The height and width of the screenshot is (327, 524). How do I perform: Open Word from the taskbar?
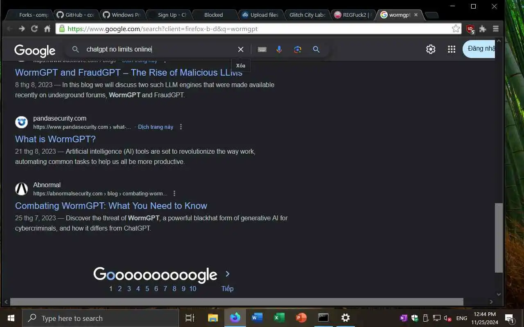pos(257,318)
